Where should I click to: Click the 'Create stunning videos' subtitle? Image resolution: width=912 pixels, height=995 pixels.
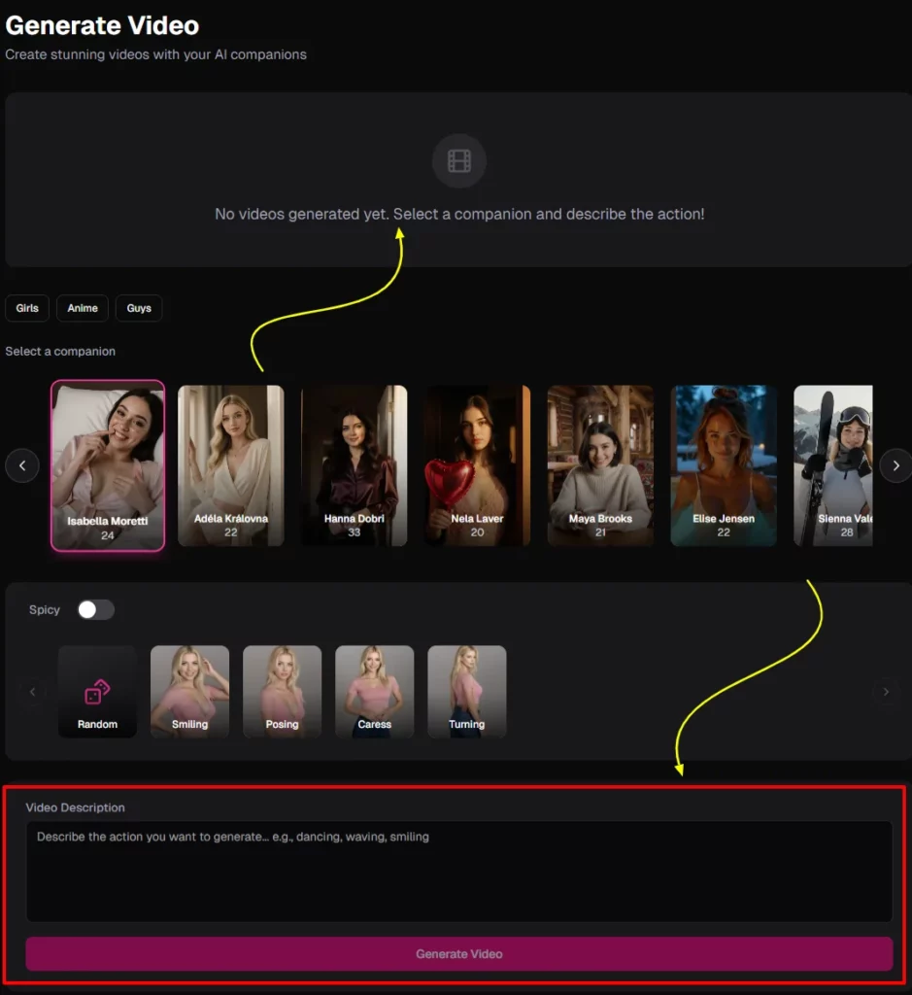[155, 54]
